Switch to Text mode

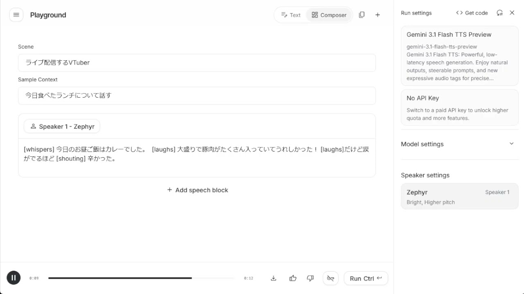(x=291, y=15)
